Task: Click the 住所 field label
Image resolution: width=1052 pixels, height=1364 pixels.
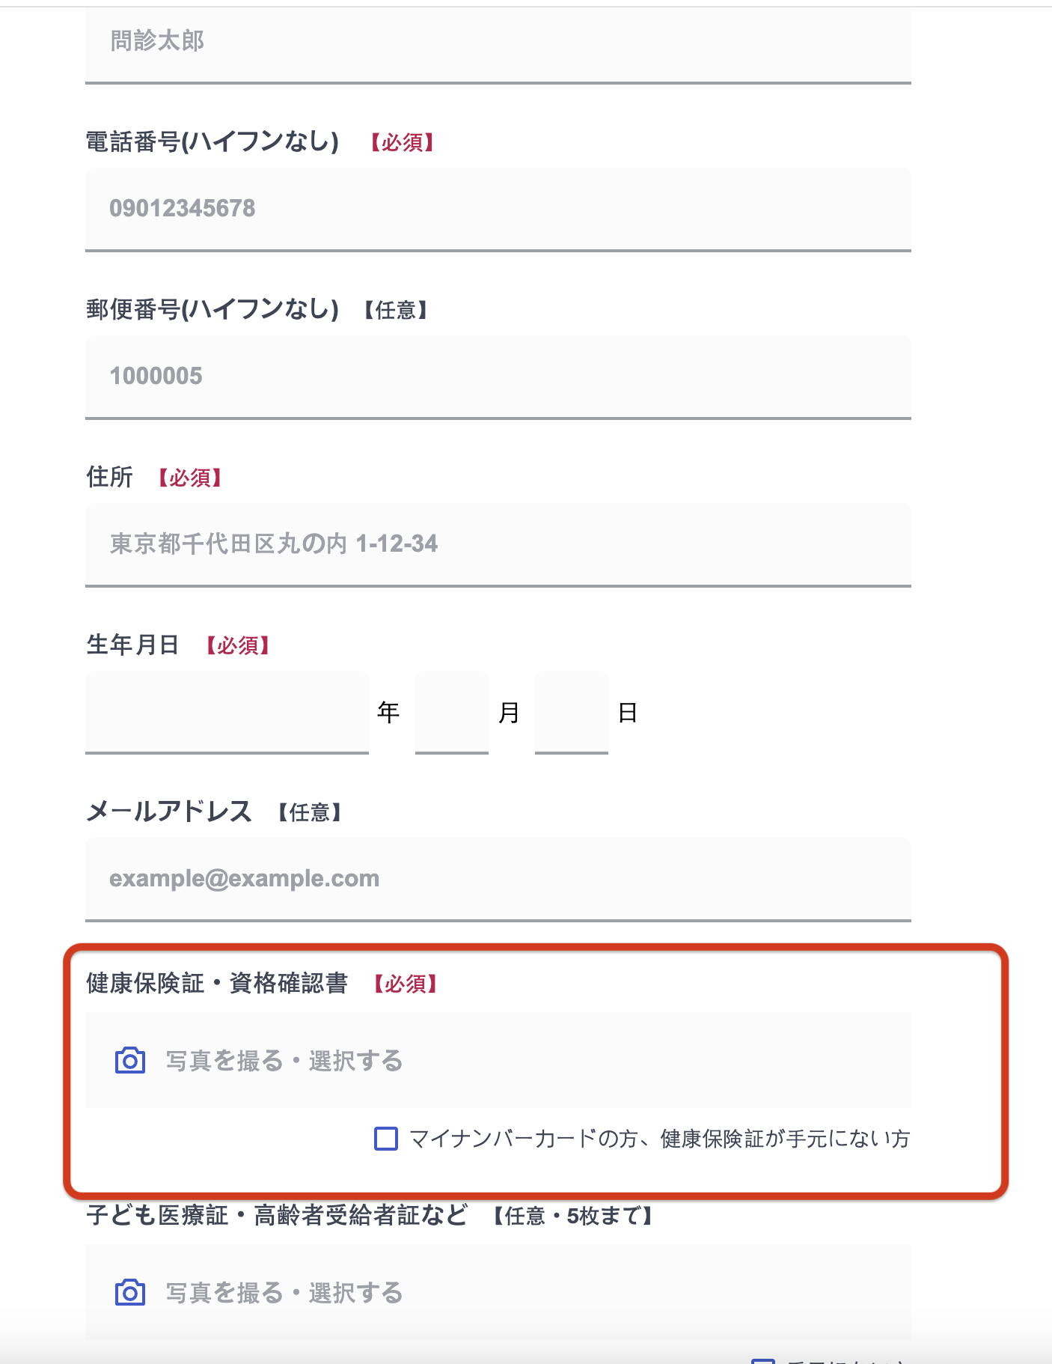Action: click(x=110, y=477)
